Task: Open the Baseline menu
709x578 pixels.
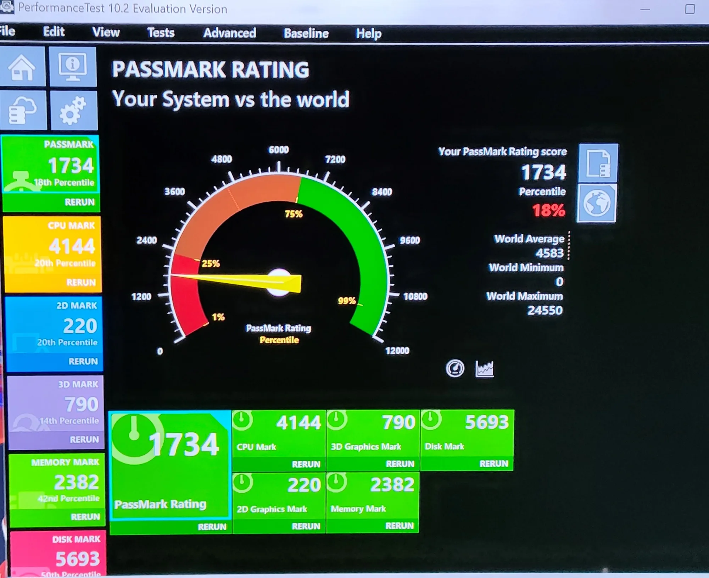Action: (x=306, y=33)
